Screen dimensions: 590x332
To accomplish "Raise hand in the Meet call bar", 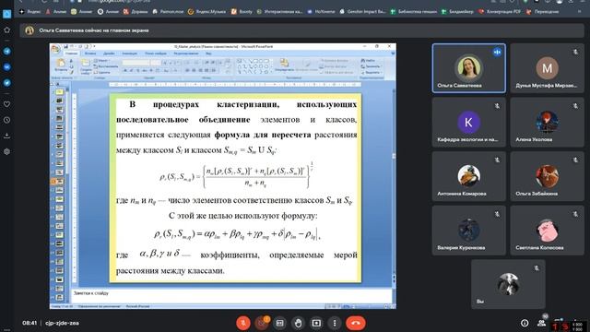I will click(x=299, y=323).
